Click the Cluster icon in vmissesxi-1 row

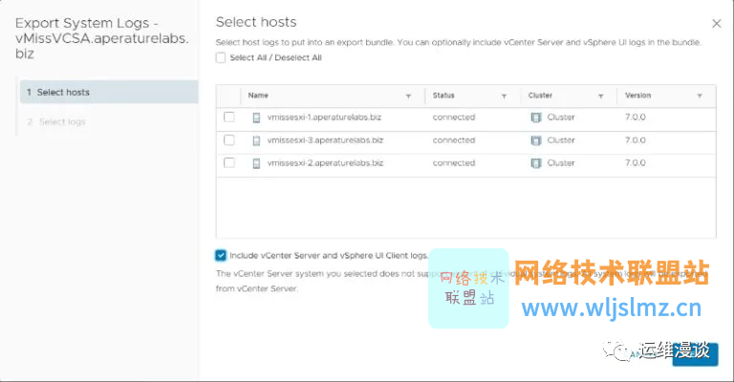tap(536, 117)
